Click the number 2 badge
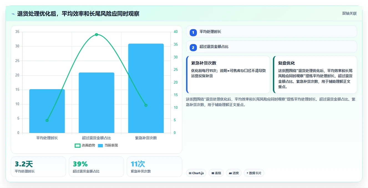 pyautogui.click(x=193, y=48)
